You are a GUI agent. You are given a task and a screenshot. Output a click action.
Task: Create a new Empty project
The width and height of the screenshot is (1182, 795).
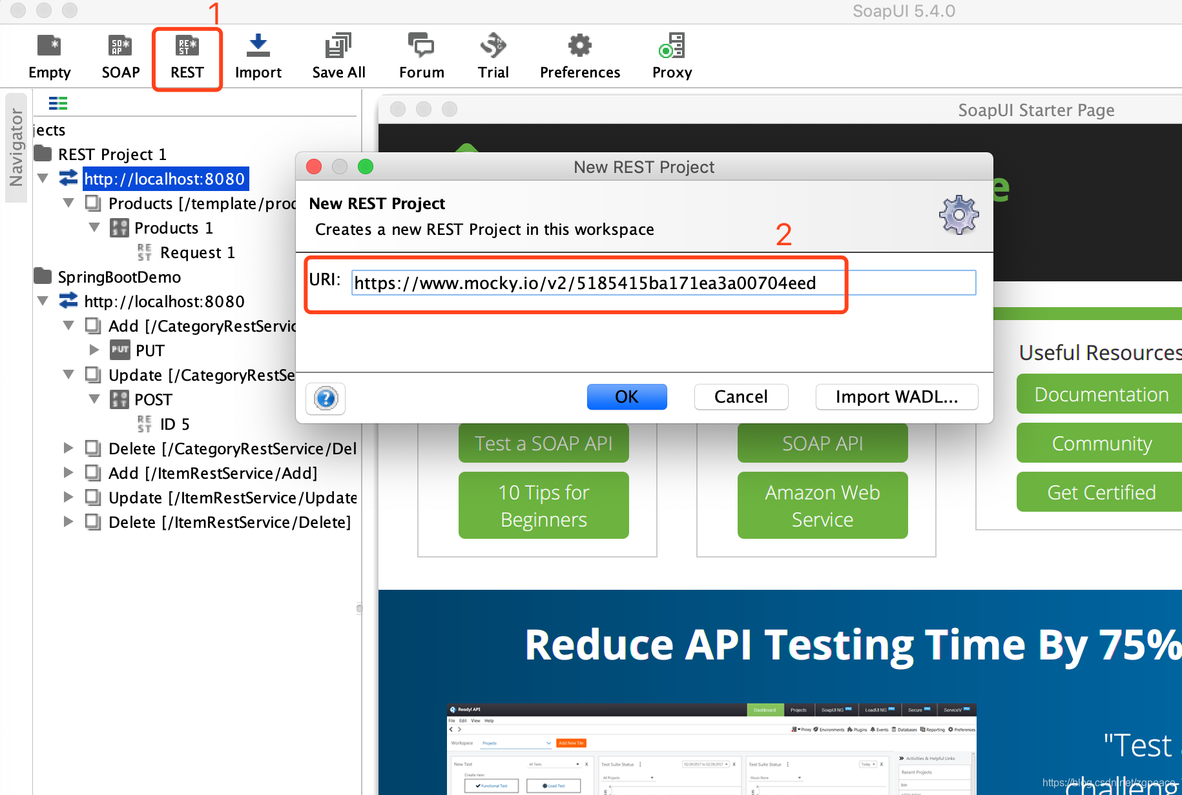click(x=49, y=57)
